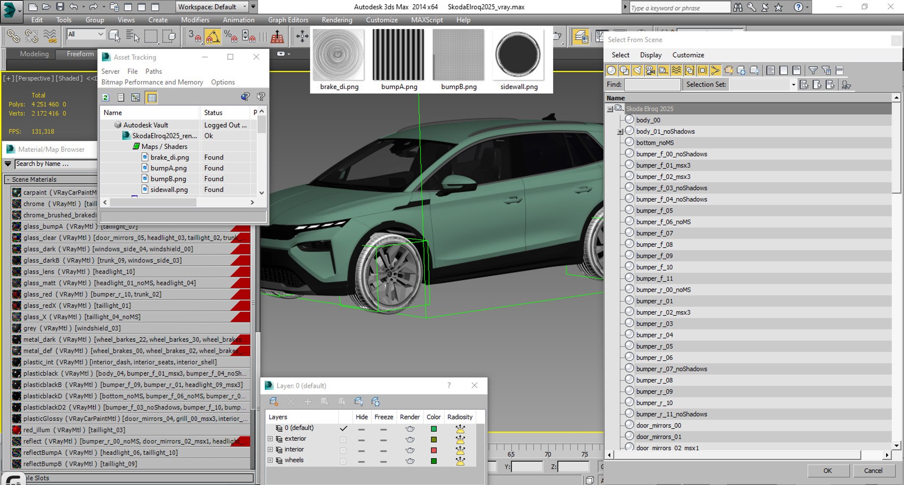
Task: Click Refresh icon in Asset Tracking
Action: tap(105, 97)
